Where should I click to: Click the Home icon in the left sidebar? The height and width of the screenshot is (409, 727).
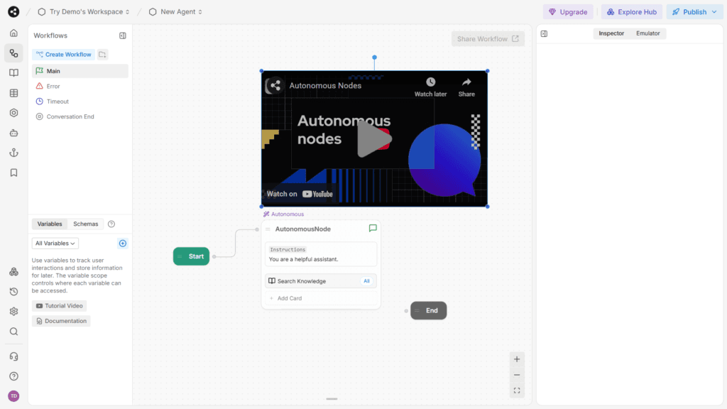pyautogui.click(x=13, y=33)
